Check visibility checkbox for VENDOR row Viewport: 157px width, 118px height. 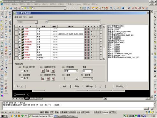point(19,55)
